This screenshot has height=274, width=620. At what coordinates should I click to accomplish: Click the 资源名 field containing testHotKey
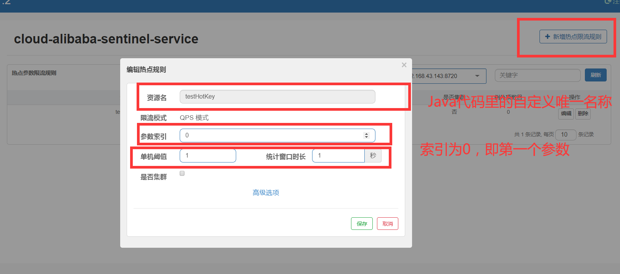pyautogui.click(x=277, y=97)
